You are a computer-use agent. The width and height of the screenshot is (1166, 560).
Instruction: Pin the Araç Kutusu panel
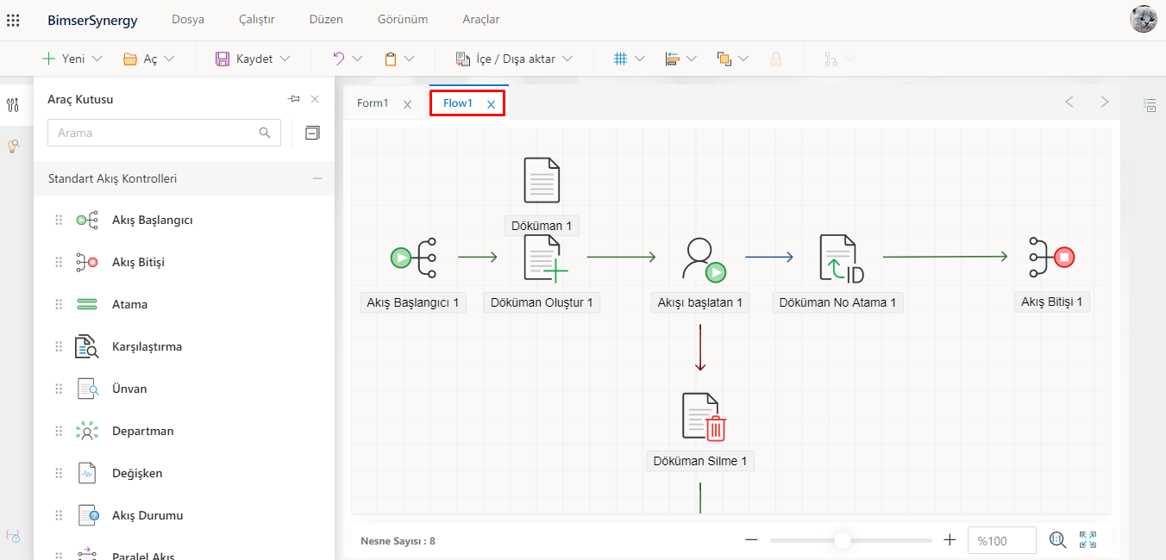click(294, 99)
